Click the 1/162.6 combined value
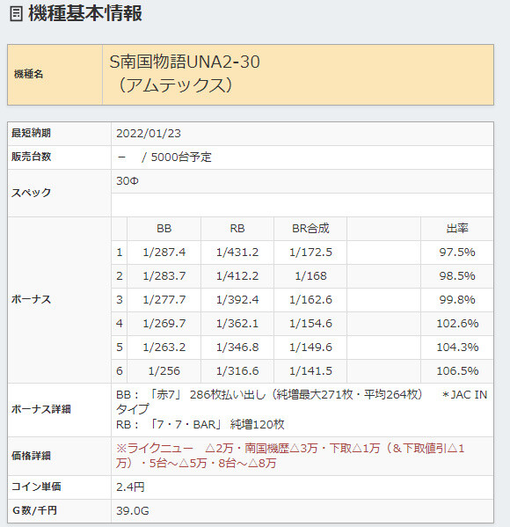The width and height of the screenshot is (510, 527). pos(310,299)
